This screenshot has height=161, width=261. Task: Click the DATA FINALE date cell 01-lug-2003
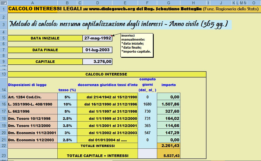97,50
